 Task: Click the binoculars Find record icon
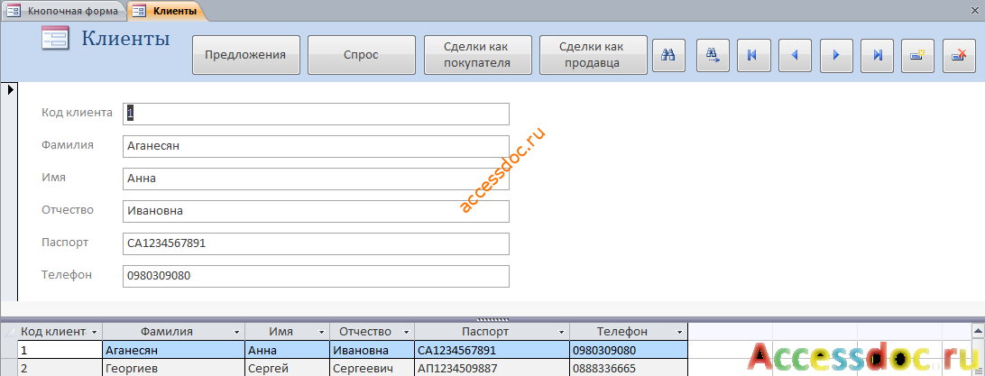point(668,55)
